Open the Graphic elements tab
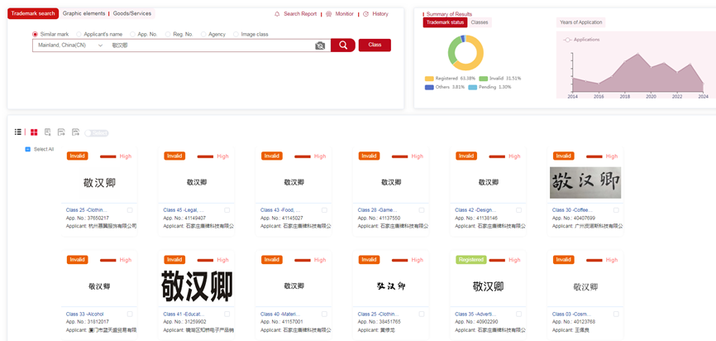The image size is (716, 341). pos(84,14)
